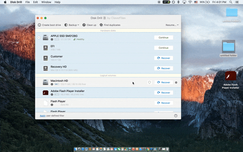Click the battery 95% indicator
Screen dimensions: 243x152
[x=205, y=2]
